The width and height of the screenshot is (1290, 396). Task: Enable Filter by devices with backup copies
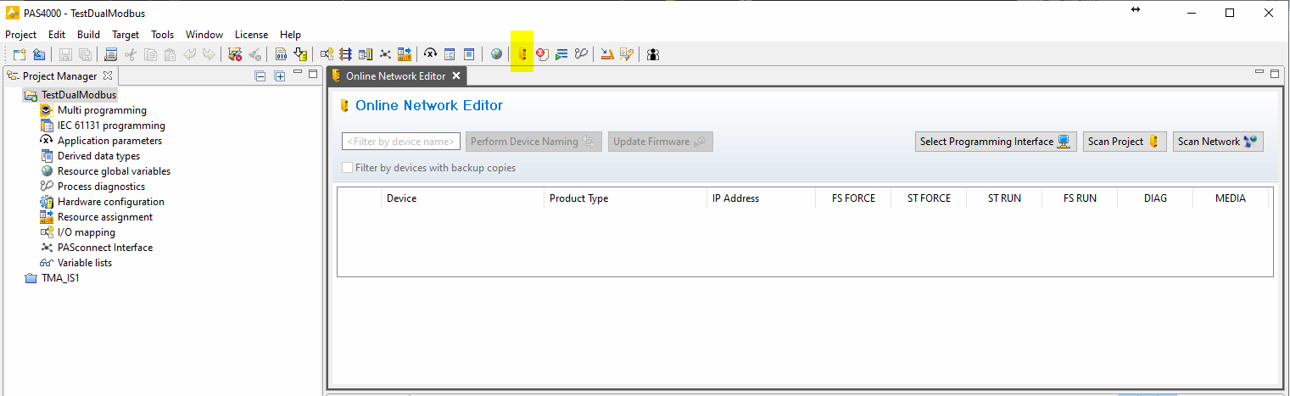point(347,168)
